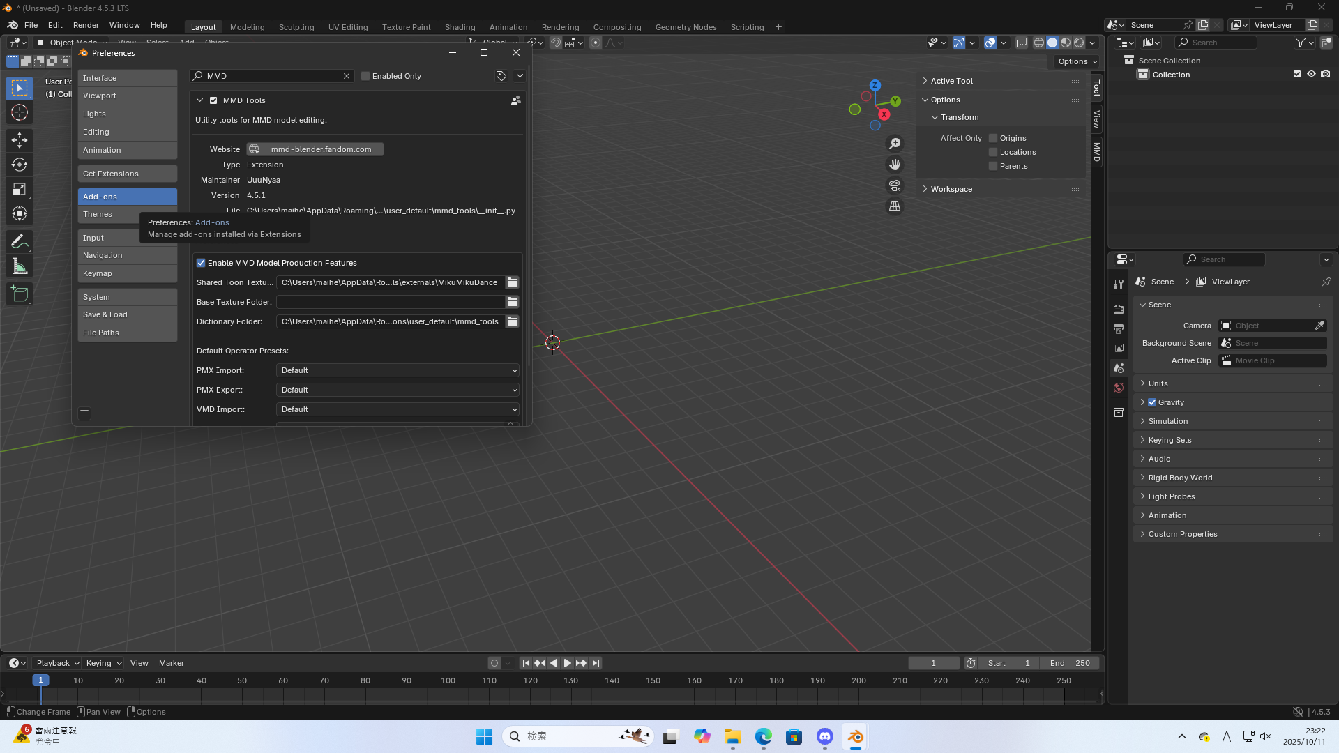Enable the Locations checkbox under Affect Only

pyautogui.click(x=992, y=152)
